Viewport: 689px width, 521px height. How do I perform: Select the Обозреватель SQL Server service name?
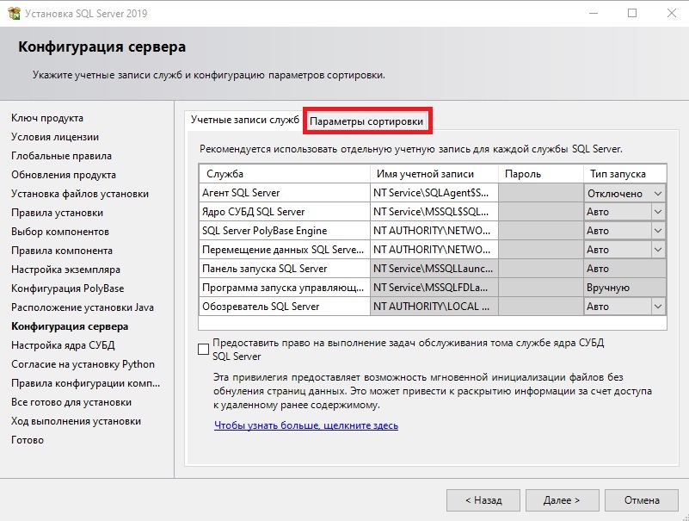pyautogui.click(x=285, y=307)
